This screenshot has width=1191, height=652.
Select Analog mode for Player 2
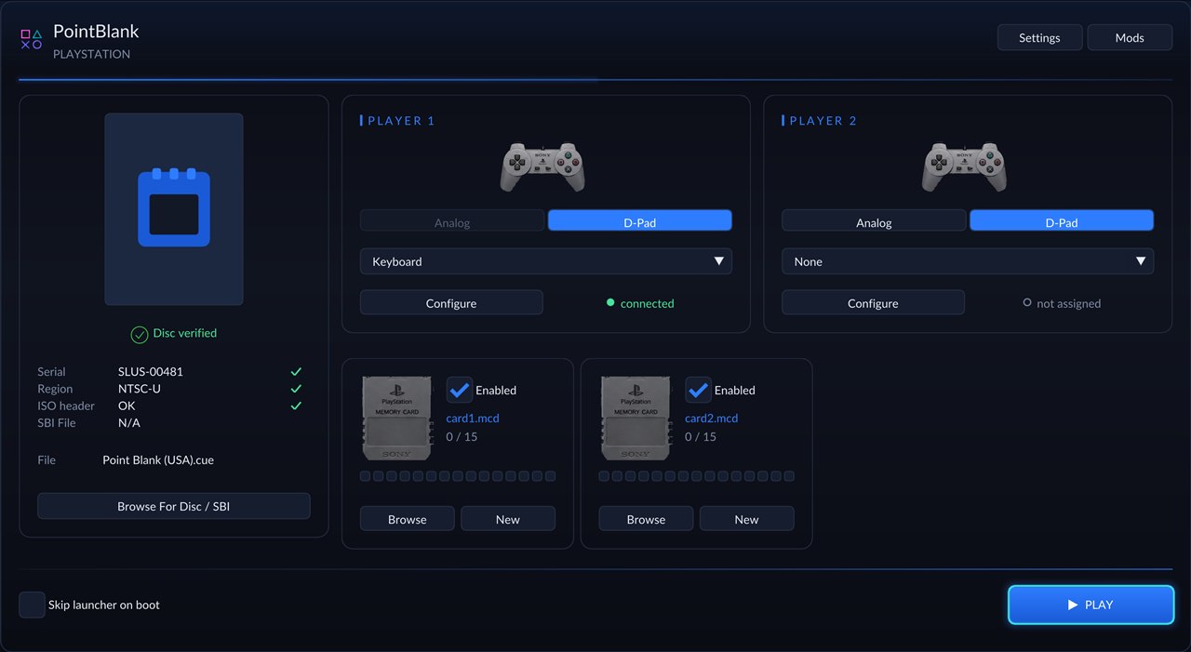[x=874, y=222]
